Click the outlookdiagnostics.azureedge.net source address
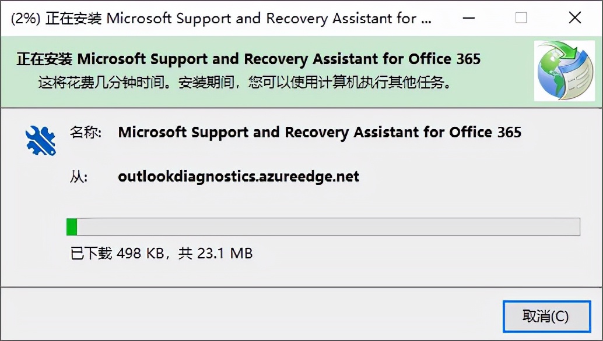 click(x=239, y=176)
